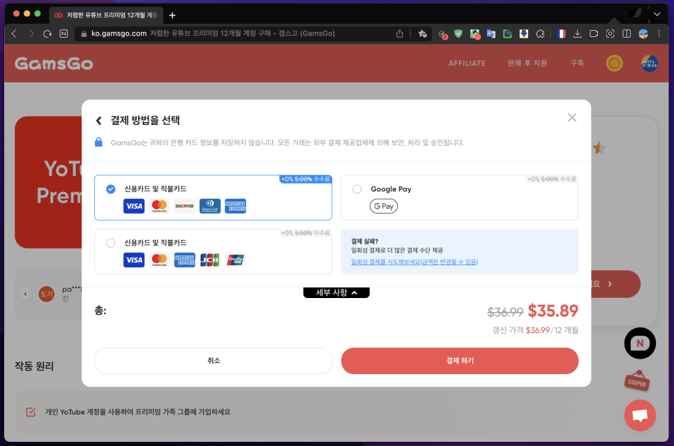
Task: Click the screenshot capture icon in the toolbar
Action: [610, 34]
